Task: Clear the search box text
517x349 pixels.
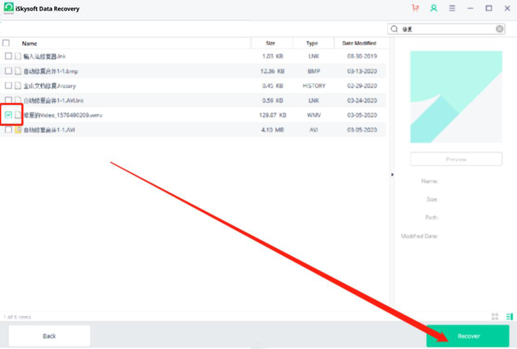Action: (x=499, y=29)
